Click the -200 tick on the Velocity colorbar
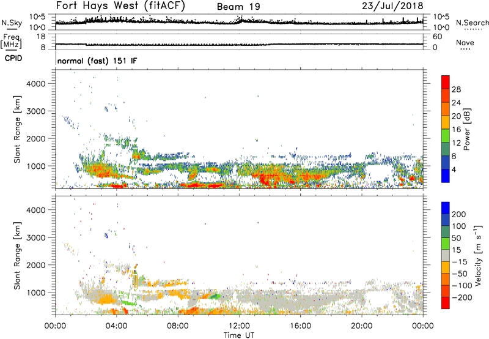The width and height of the screenshot is (489, 339). point(461,297)
